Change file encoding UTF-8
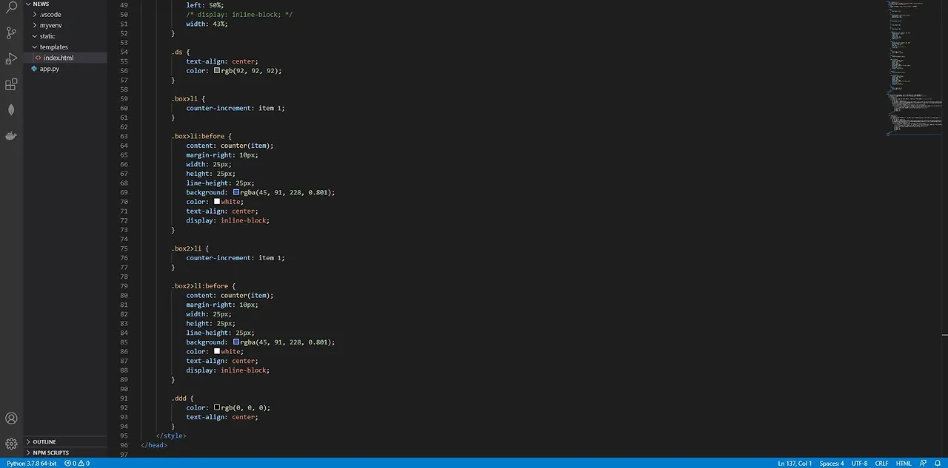948x468 pixels. point(859,464)
